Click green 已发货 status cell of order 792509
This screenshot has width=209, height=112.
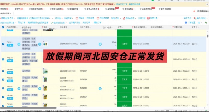[x=125, y=71]
